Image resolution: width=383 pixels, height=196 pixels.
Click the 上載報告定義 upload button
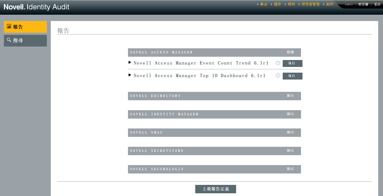coord(216,189)
